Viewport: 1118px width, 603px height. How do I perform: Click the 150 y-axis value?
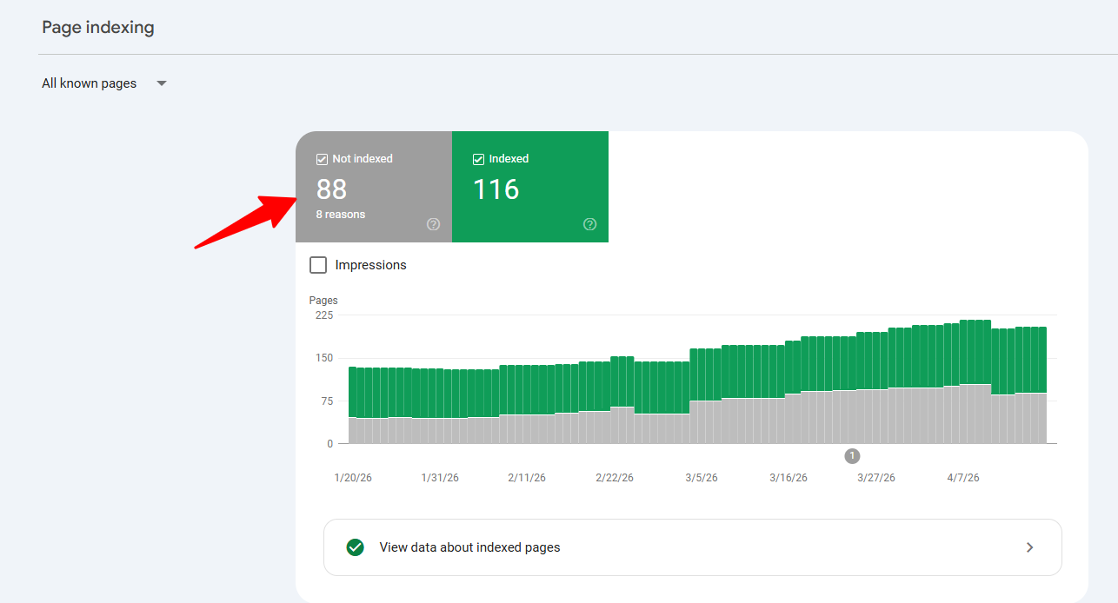point(323,358)
